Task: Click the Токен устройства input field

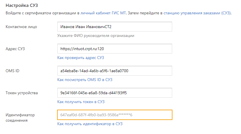Action: pos(114,93)
